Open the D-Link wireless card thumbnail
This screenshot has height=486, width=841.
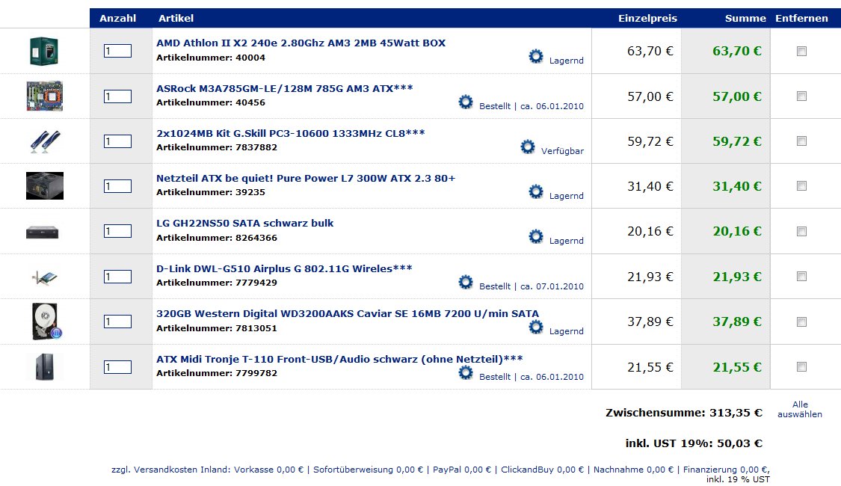(45, 277)
